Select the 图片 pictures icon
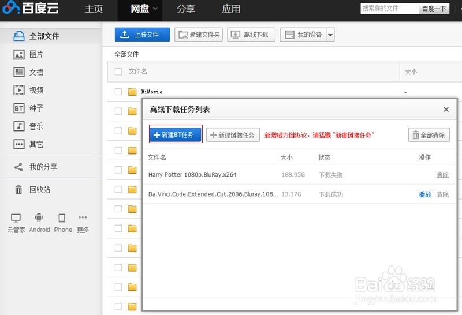Image resolution: width=462 pixels, height=315 pixels. pos(19,54)
